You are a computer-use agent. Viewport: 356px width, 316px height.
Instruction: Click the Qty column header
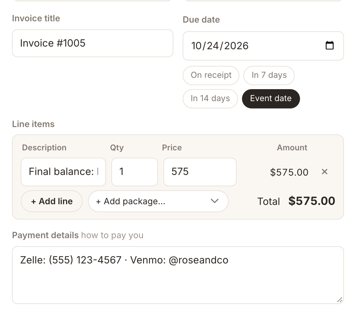(117, 148)
